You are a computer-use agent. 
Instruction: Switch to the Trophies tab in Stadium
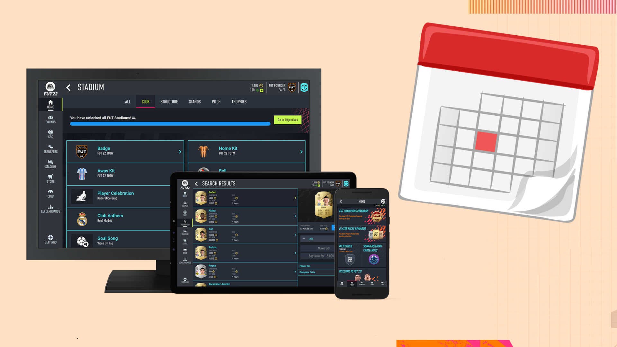(x=239, y=102)
